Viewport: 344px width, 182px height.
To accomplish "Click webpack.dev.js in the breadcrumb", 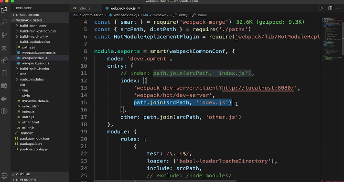I will [126, 15].
